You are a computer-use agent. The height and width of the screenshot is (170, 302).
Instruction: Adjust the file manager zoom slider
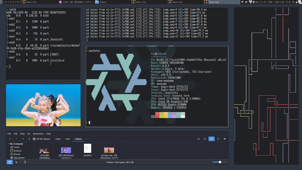(220, 162)
